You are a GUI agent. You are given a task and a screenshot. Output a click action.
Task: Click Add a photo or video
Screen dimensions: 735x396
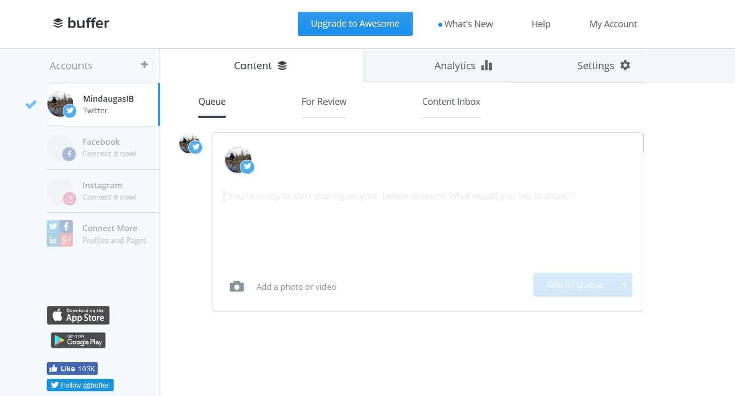[x=296, y=287]
